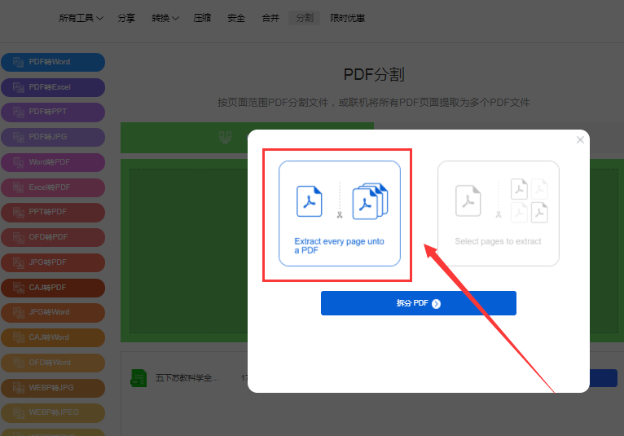Screen dimensions: 624x436
Task: Click the Excel转PDF sidebar icon
Action: 18,187
